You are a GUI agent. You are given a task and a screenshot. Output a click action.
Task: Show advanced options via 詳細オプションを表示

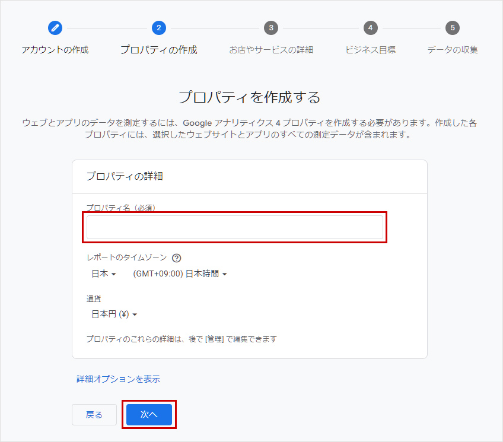click(x=119, y=379)
